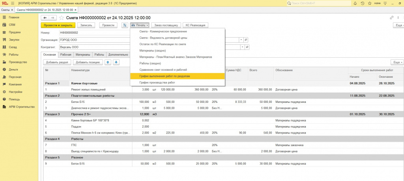Move selected row up with arrow
404x181 pixels.
click(x=108, y=62)
